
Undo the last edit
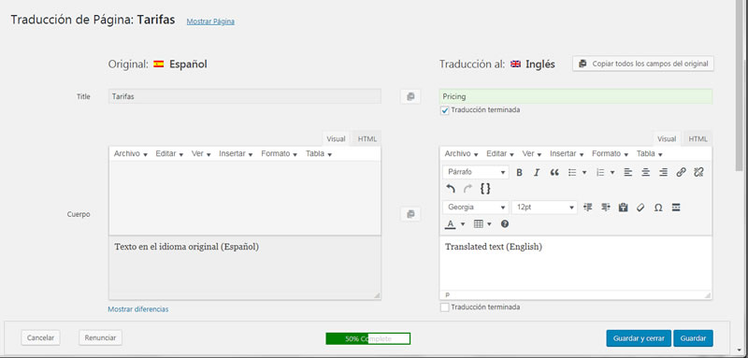[451, 189]
